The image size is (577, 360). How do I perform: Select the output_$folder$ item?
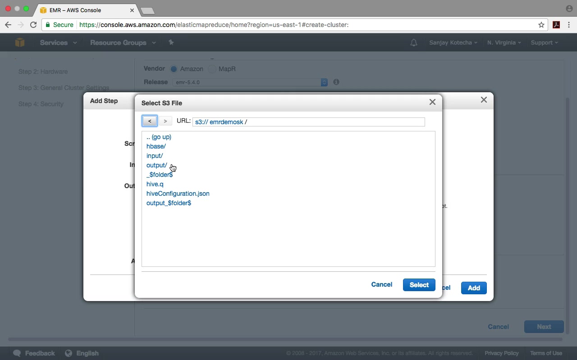click(169, 203)
